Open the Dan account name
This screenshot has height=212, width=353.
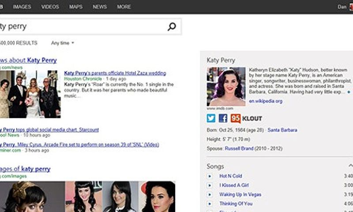coord(342,7)
